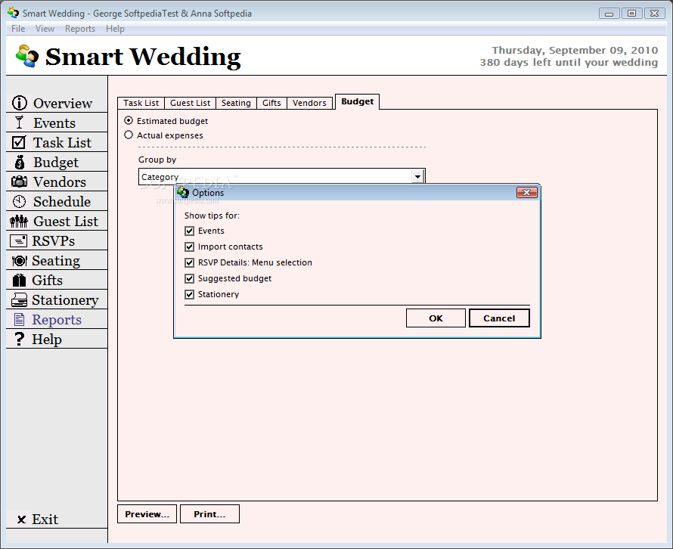The width and height of the screenshot is (673, 549).
Task: Click the Gifts present icon
Action: (19, 281)
